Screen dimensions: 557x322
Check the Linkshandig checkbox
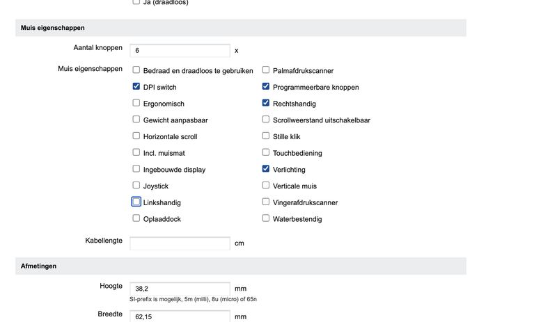136,202
